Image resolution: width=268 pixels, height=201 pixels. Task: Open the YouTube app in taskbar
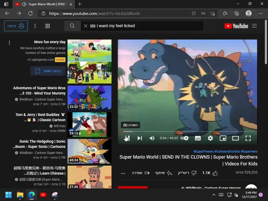coord(43,195)
